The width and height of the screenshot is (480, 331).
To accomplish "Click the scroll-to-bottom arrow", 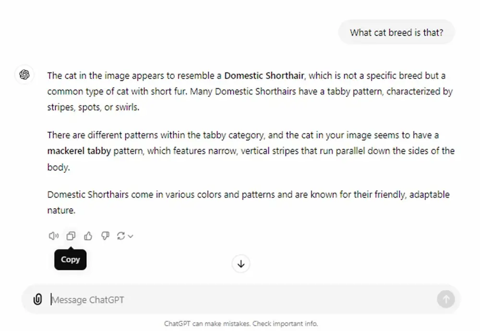I will point(240,264).
